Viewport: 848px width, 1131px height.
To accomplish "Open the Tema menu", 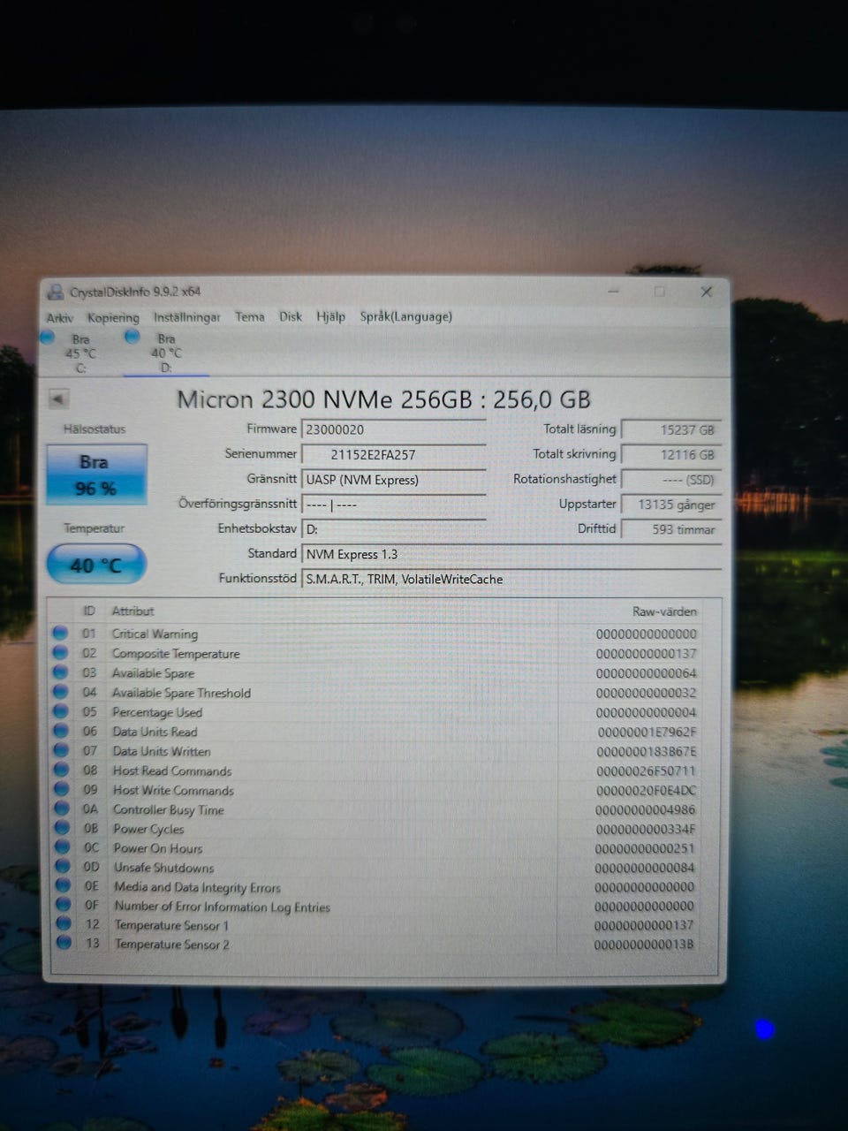I will pos(250,316).
